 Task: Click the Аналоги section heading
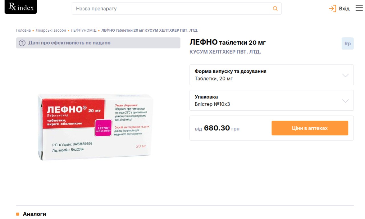(34, 214)
